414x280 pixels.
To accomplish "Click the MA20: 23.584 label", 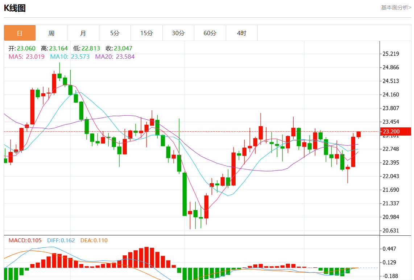I will 115,57.
